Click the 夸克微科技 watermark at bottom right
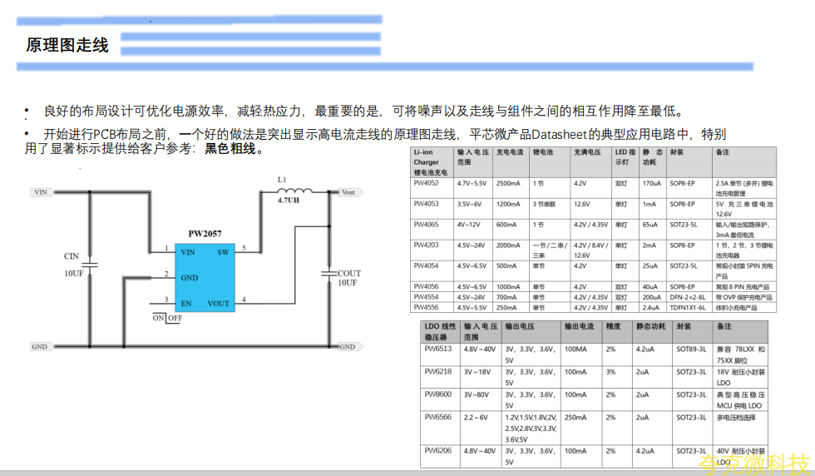815x476 pixels. pos(753,464)
